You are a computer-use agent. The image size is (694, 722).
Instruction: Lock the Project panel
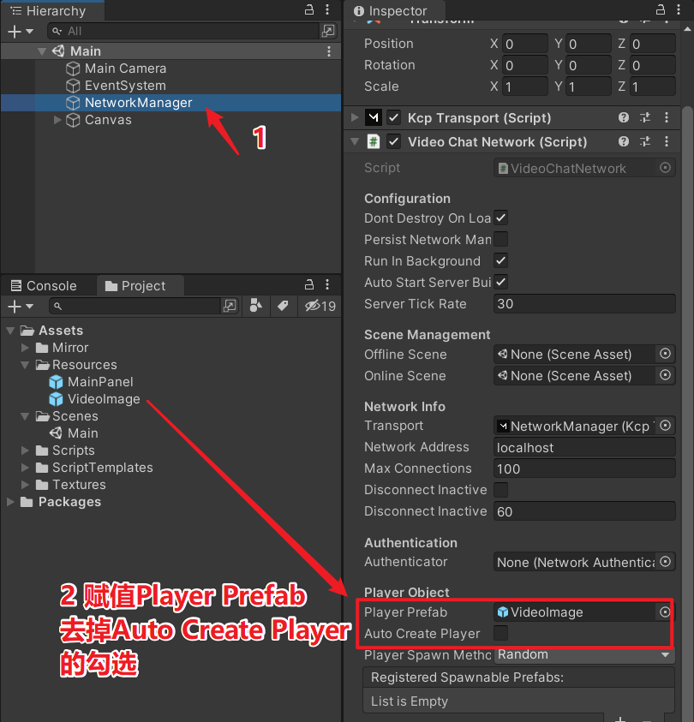(309, 284)
